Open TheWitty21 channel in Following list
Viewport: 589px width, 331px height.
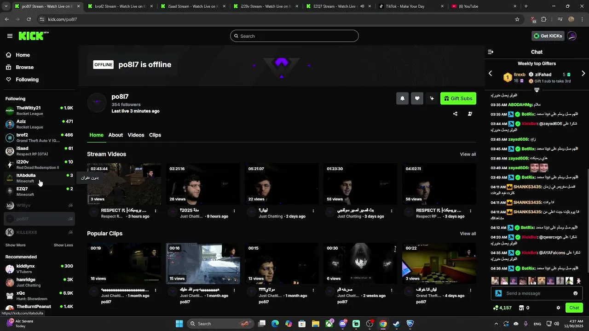tap(39, 110)
